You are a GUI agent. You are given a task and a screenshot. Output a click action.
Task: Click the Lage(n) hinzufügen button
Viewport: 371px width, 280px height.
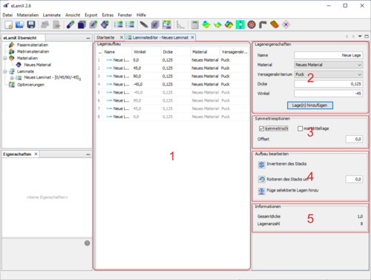(310, 105)
